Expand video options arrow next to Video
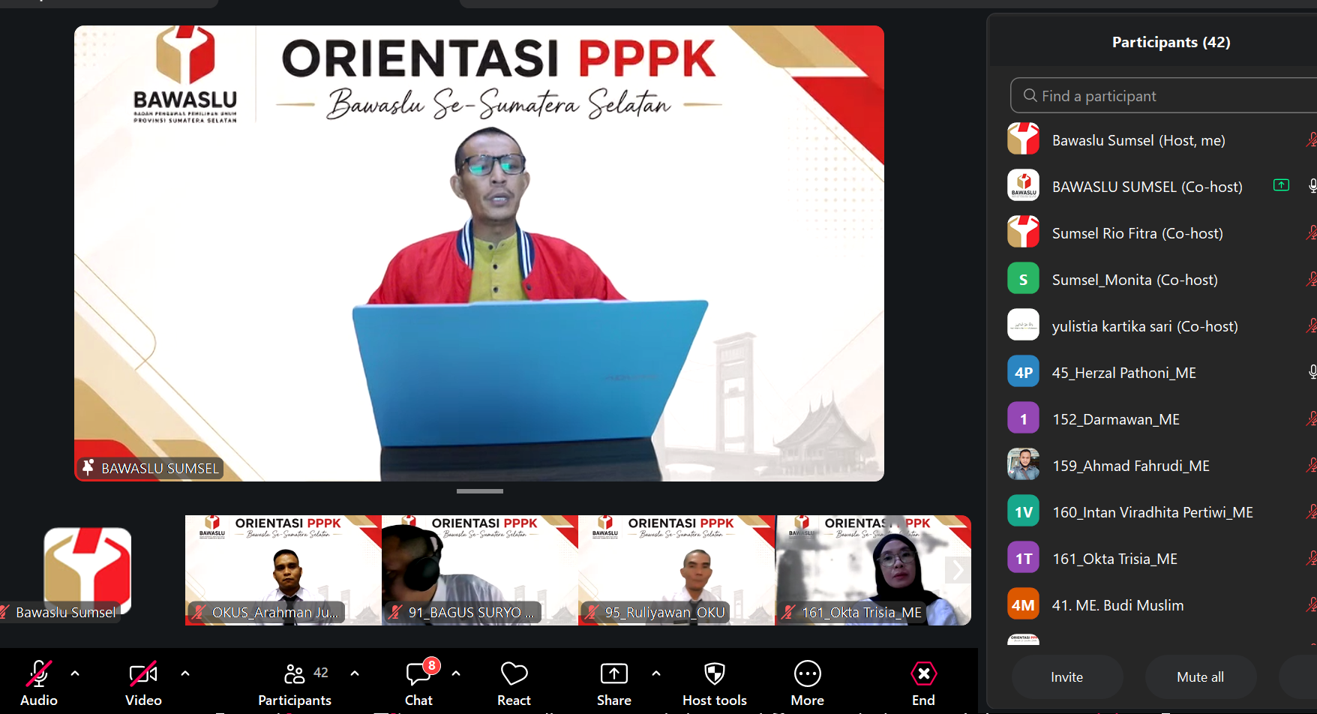Image resolution: width=1317 pixels, height=714 pixels. (x=185, y=673)
